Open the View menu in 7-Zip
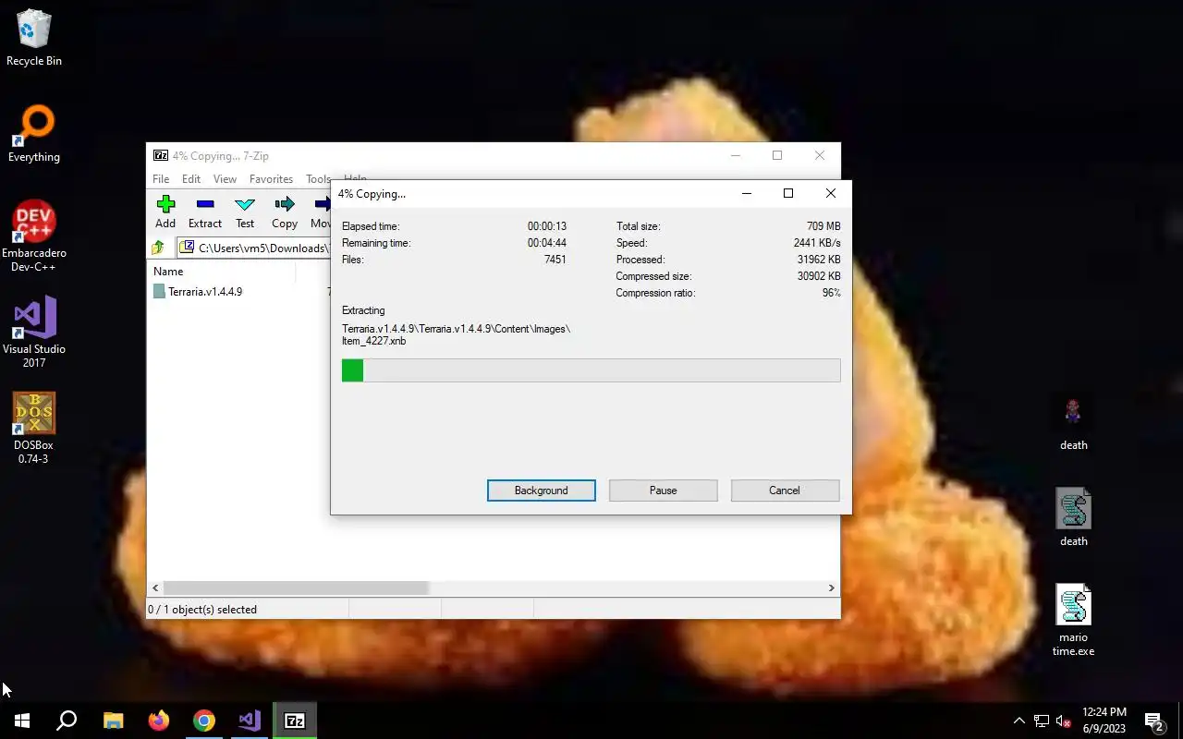The width and height of the screenshot is (1183, 739). pyautogui.click(x=225, y=179)
